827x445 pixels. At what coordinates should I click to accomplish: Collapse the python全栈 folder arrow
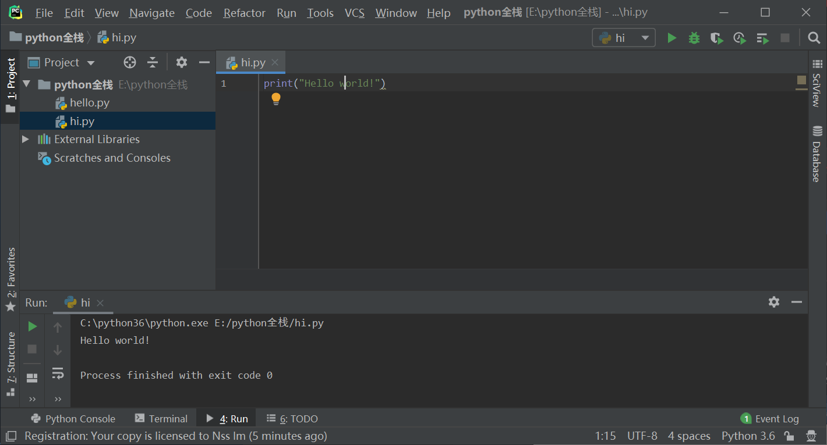[26, 84]
